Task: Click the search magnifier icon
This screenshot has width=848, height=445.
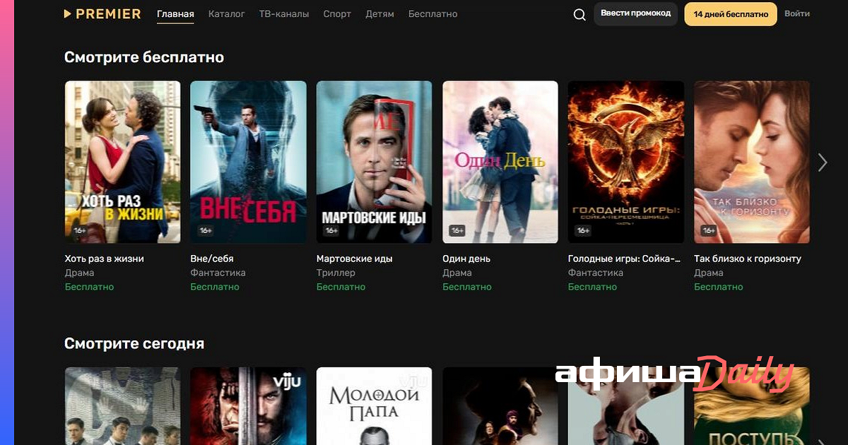Action: 579,14
